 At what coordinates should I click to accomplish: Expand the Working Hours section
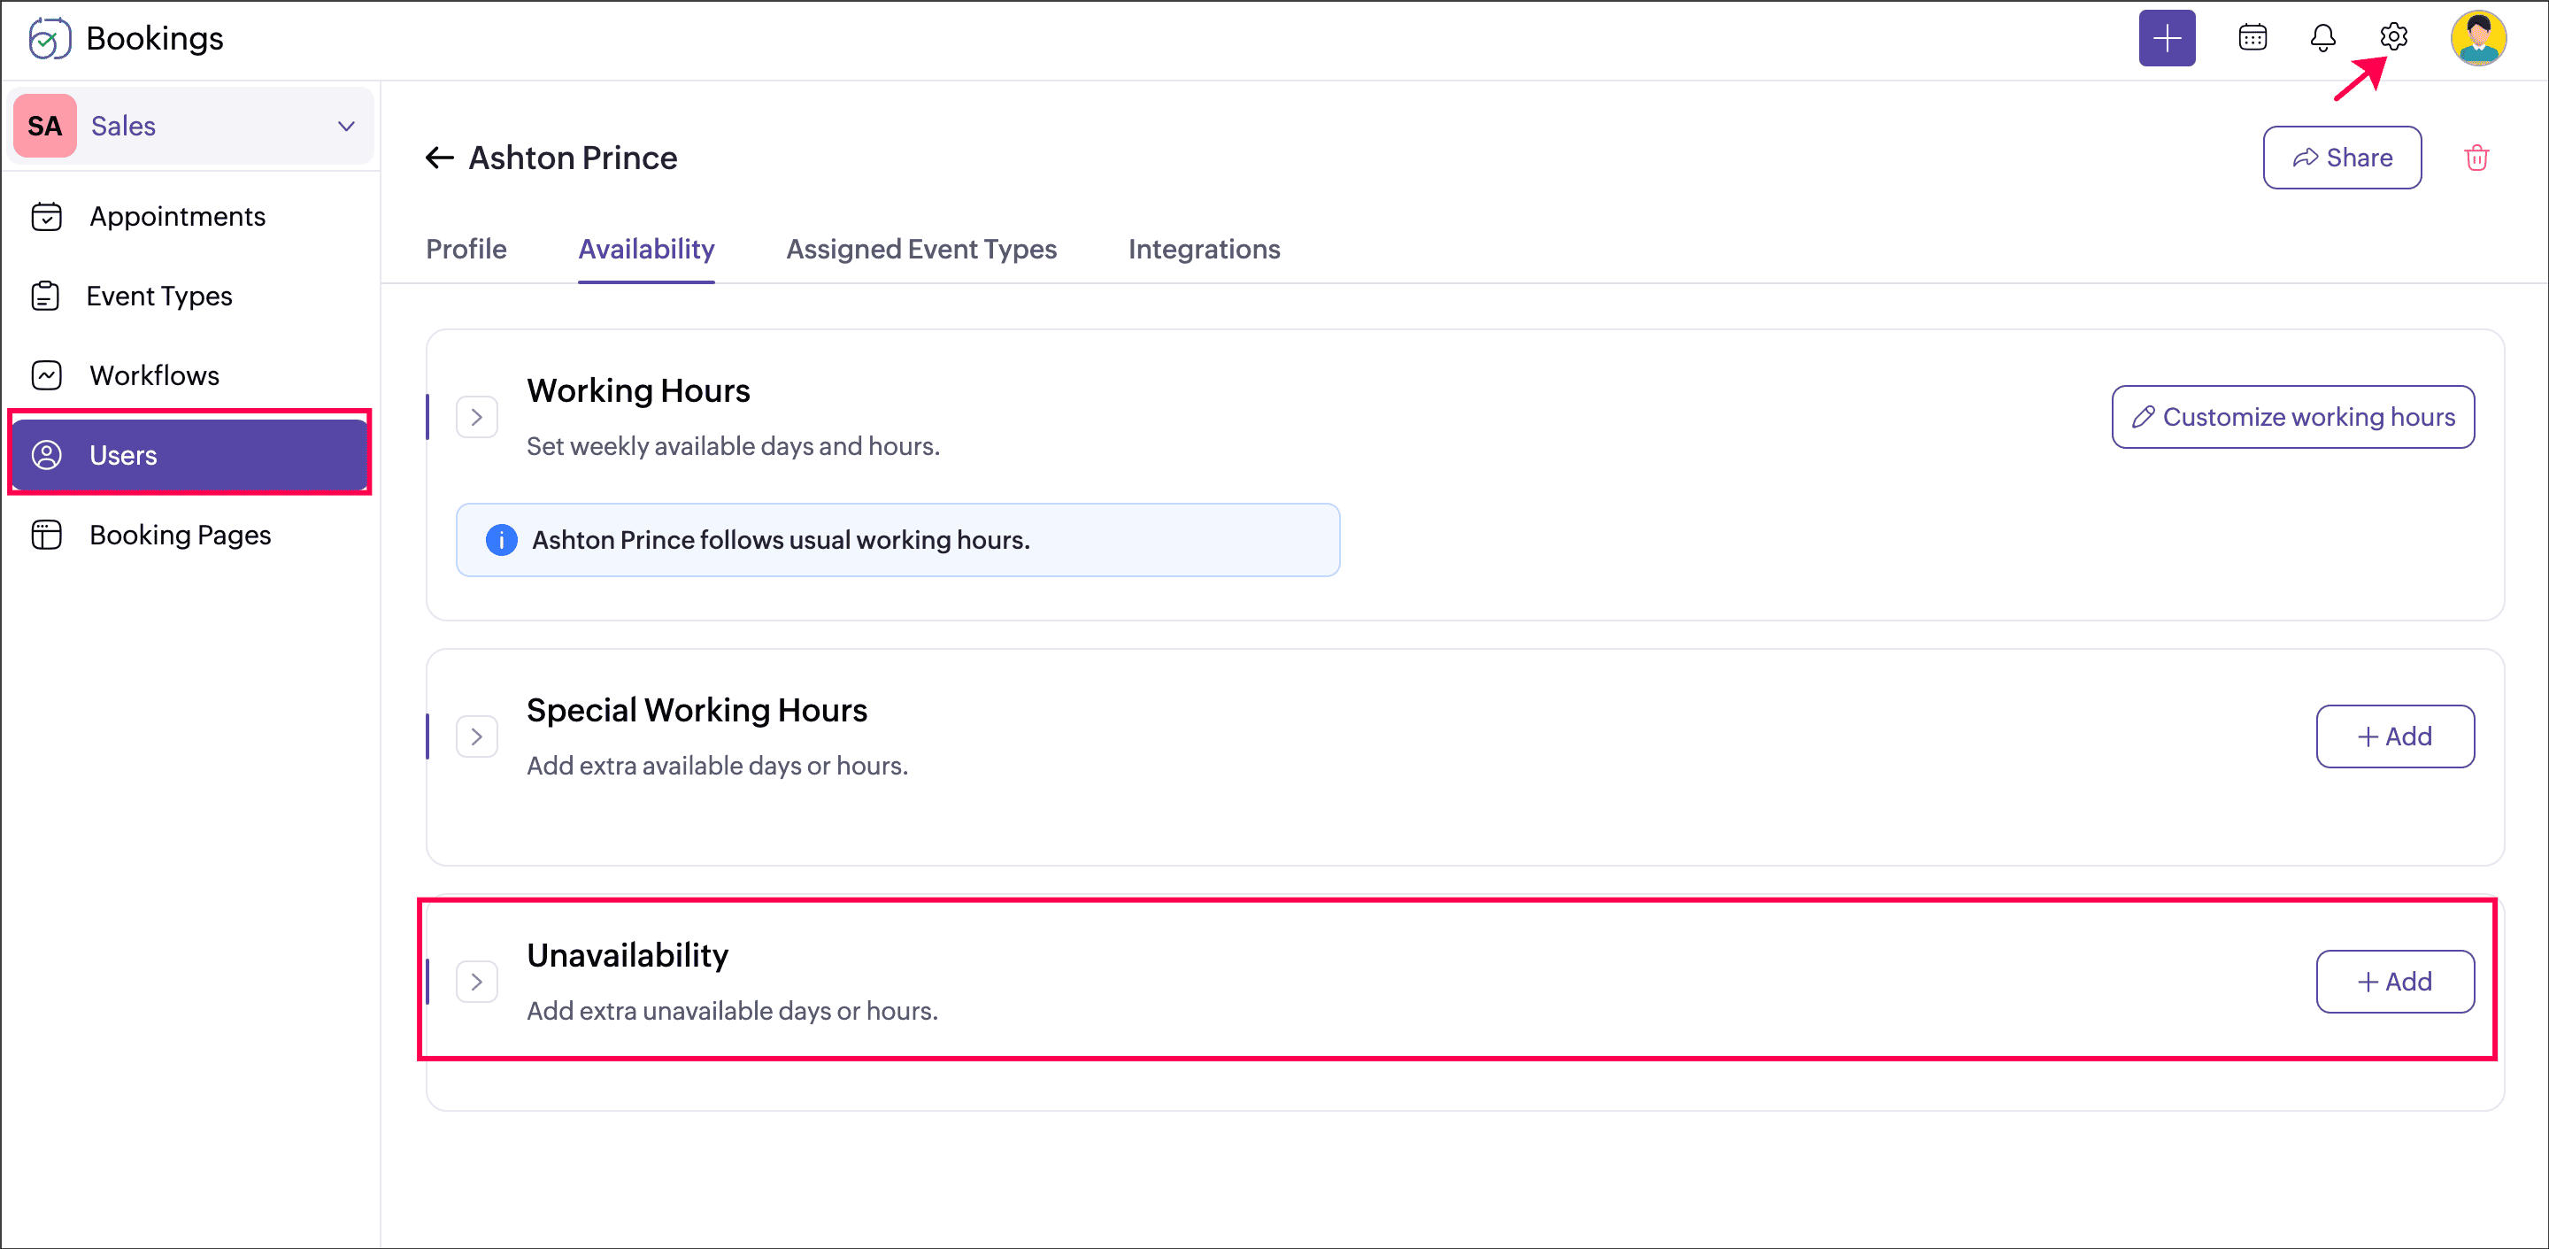point(477,417)
